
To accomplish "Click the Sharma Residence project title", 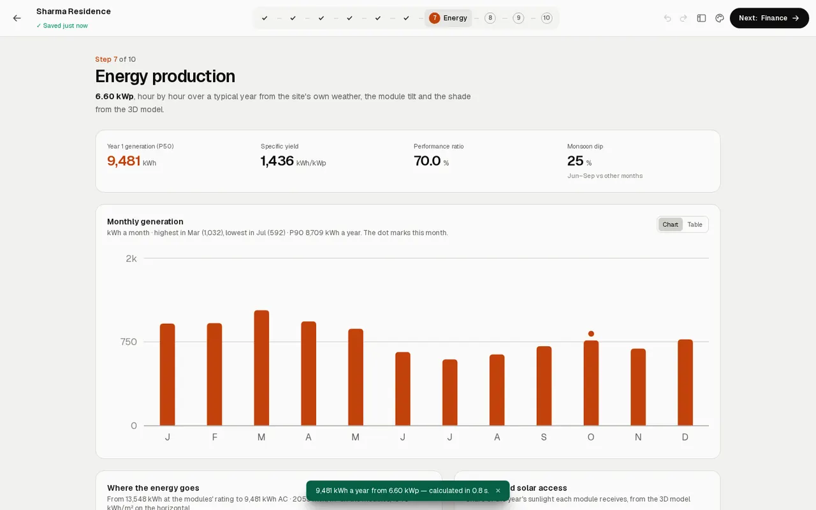I will click(73, 11).
